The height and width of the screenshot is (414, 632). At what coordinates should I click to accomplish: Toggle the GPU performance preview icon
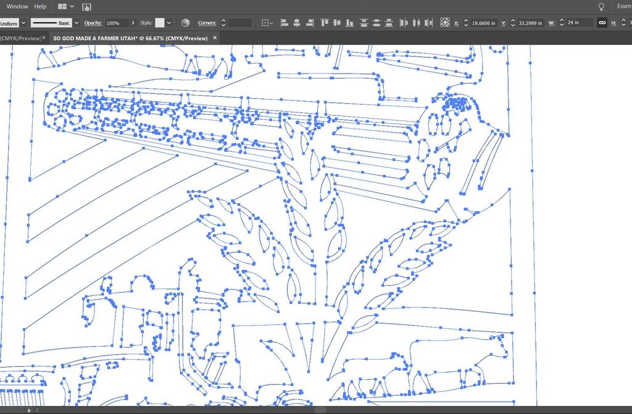(x=86, y=7)
